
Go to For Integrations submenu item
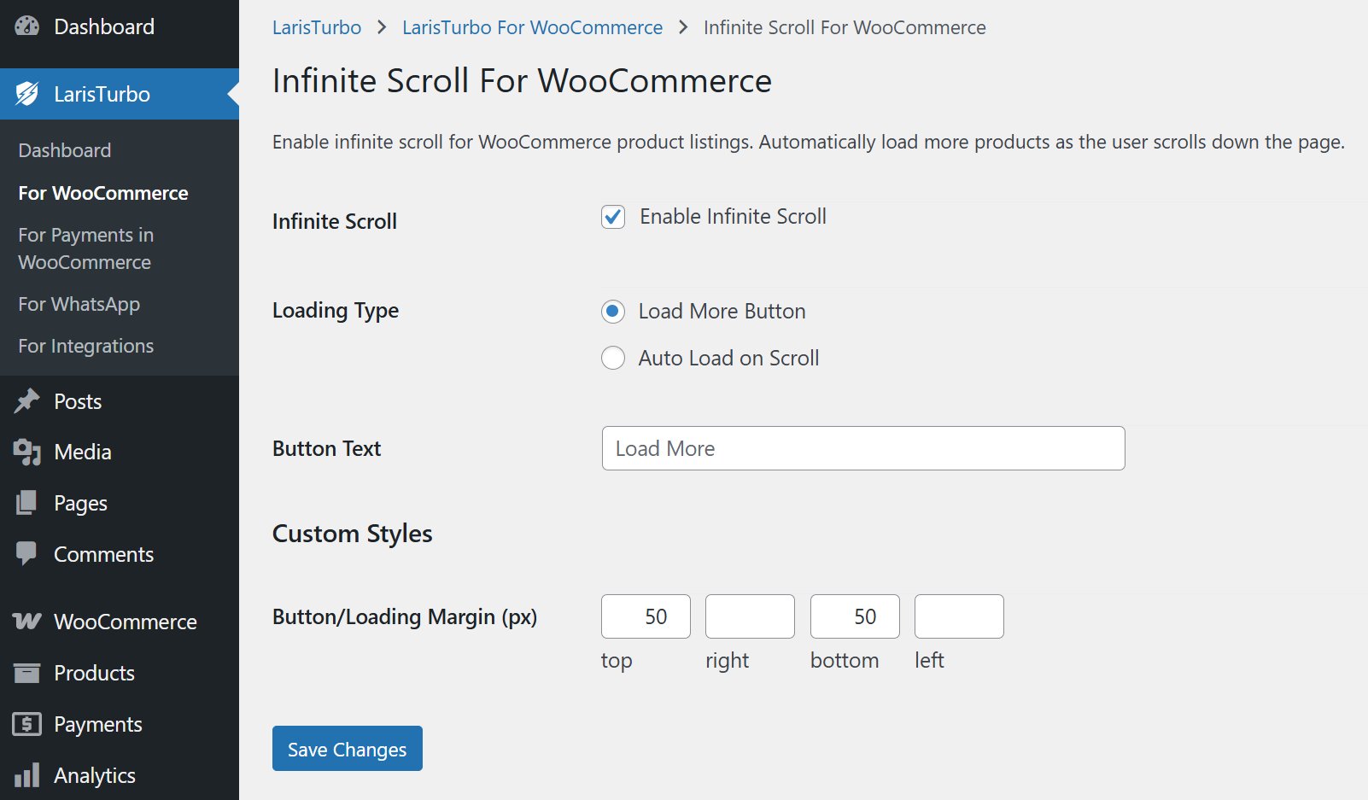pos(85,346)
